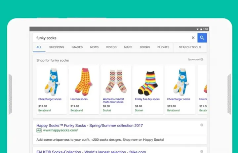Open the Friday fun day socks link
The width and height of the screenshot is (238, 153).
147,99
